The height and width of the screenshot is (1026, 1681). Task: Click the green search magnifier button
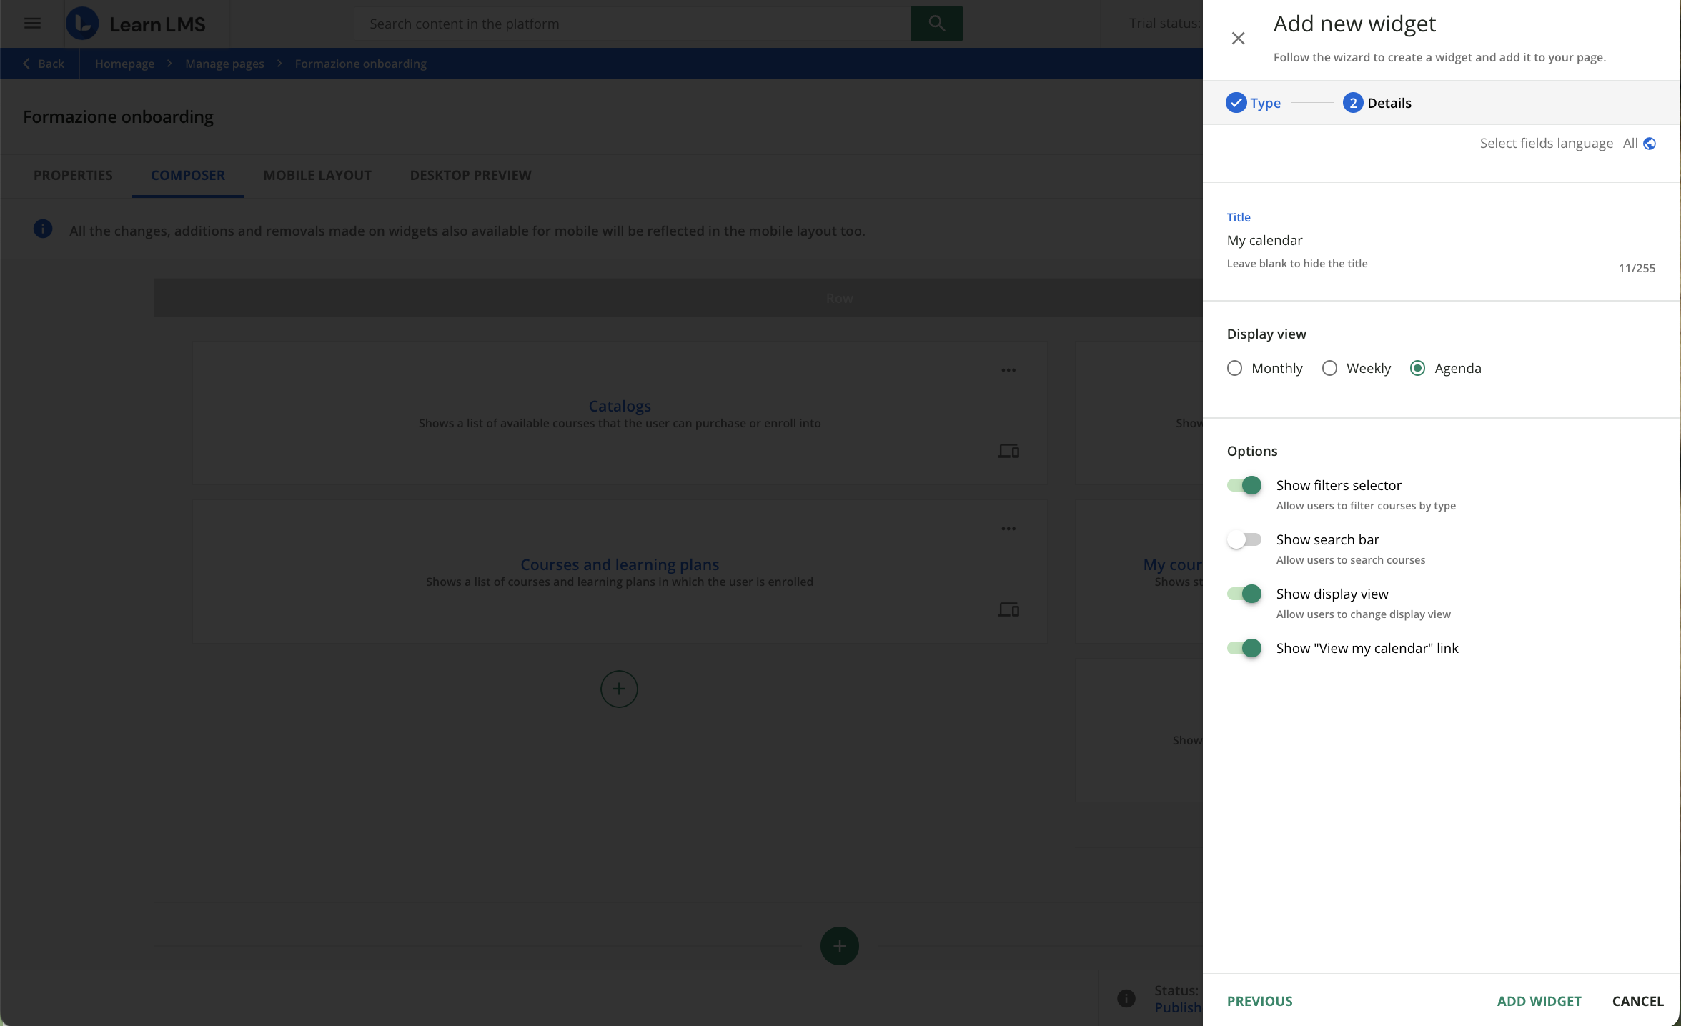(x=936, y=24)
